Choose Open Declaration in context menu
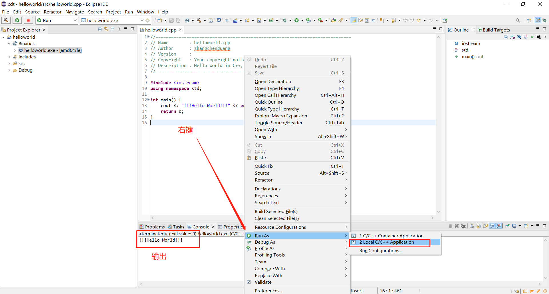This screenshot has height=294, width=549. tap(297, 82)
